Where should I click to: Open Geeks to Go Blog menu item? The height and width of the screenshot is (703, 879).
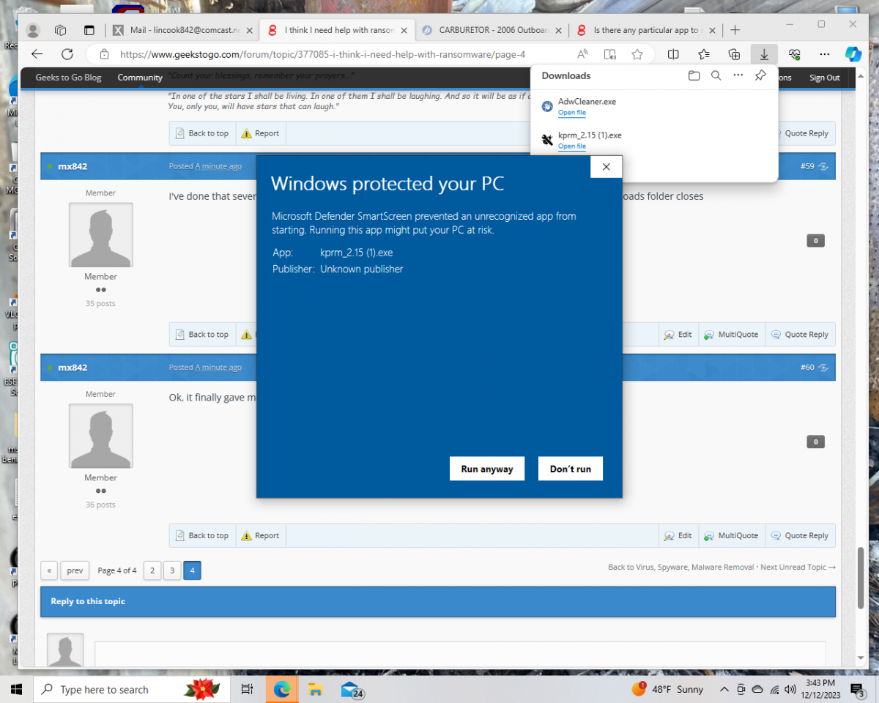click(68, 78)
